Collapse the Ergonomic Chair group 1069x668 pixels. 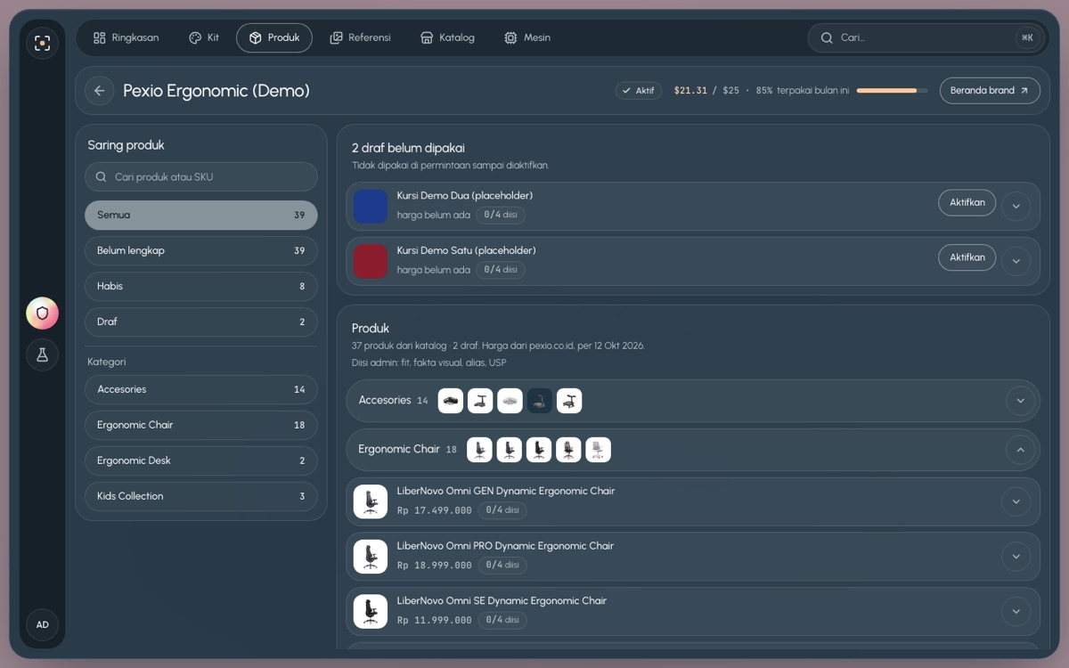(x=1021, y=450)
